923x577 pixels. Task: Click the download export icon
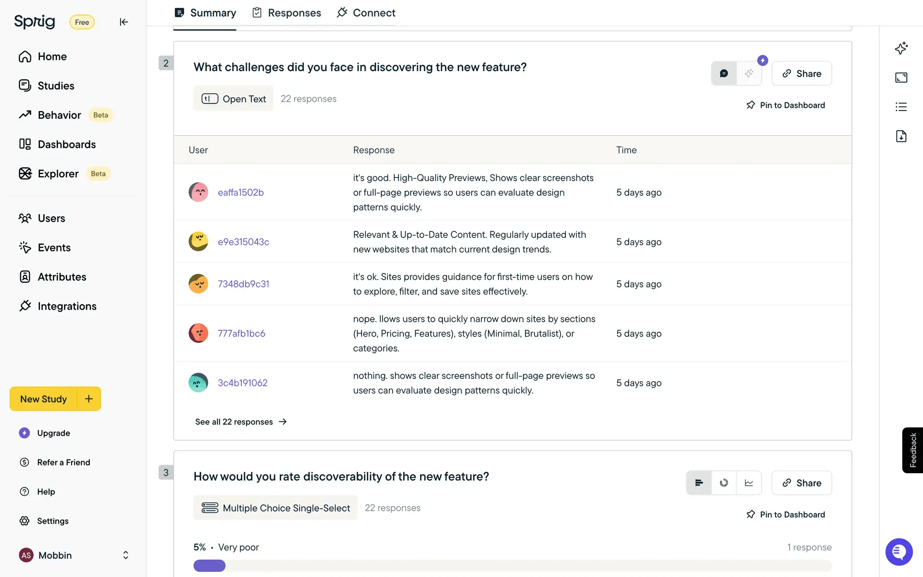(901, 136)
